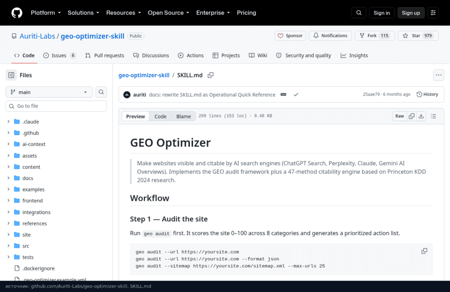Open the Enterprise dropdown menu
This screenshot has width=450, height=292.
[213, 13]
